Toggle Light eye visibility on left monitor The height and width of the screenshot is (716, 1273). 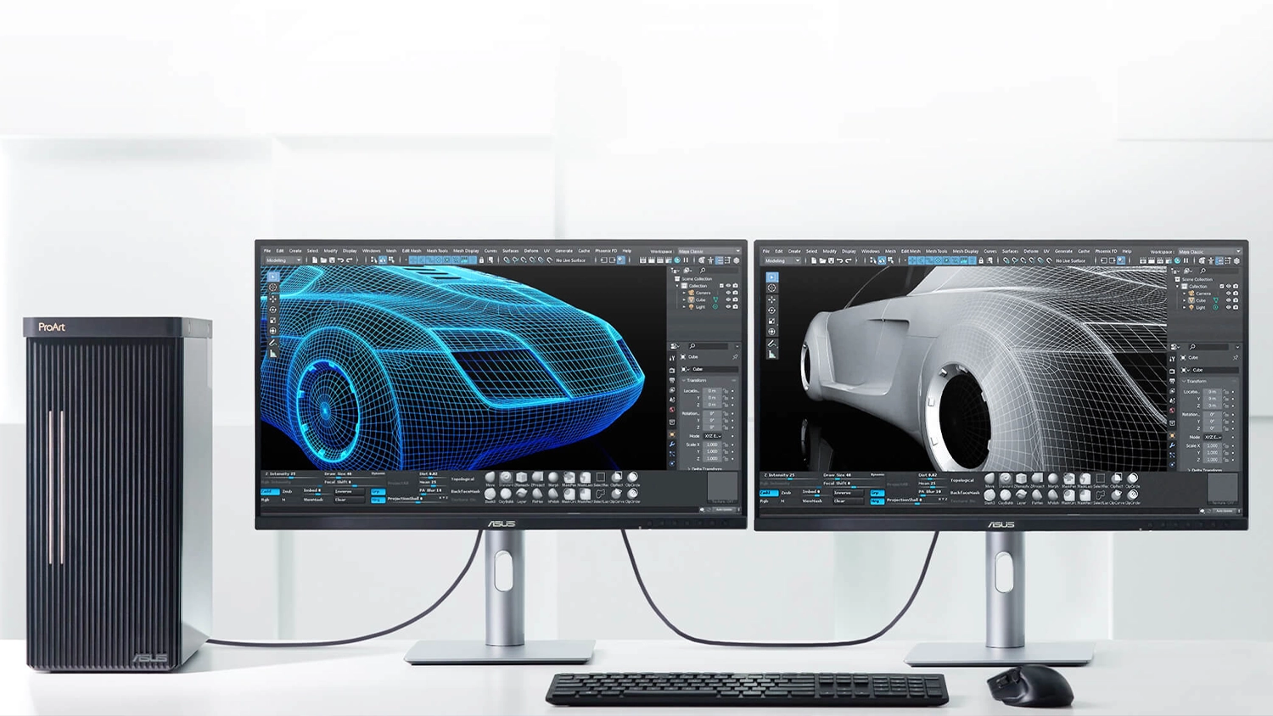point(728,306)
